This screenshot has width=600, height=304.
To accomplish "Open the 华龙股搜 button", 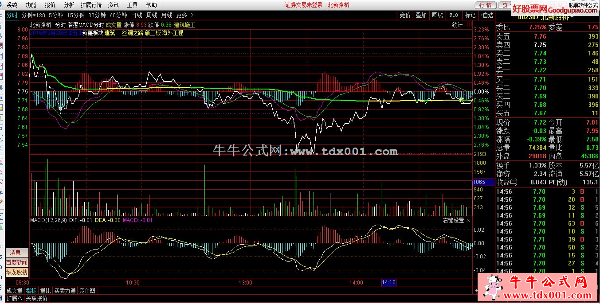I will point(16,272).
